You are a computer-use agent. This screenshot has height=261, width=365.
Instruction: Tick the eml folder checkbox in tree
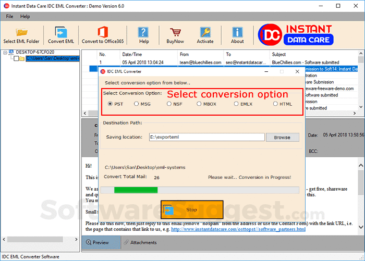16,58
